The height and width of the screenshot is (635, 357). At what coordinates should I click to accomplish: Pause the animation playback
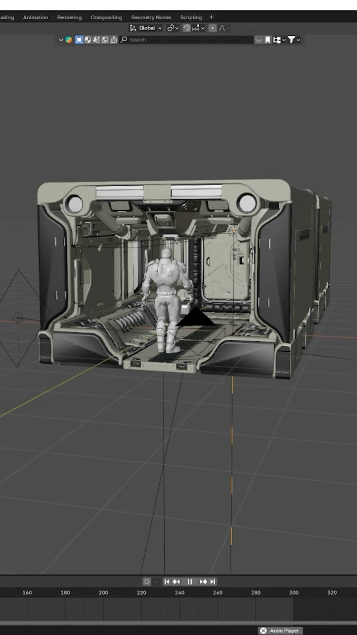190,581
